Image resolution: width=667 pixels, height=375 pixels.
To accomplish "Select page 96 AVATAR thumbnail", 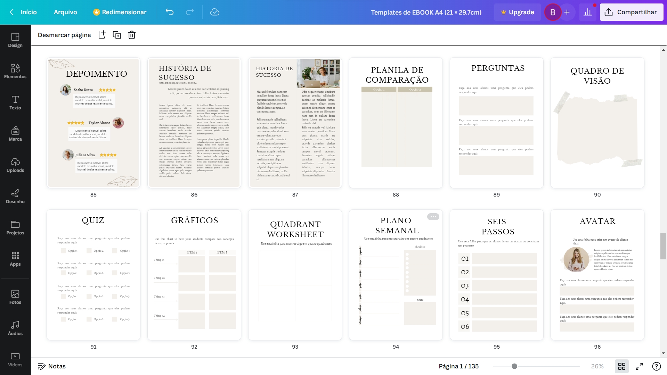I will click(x=597, y=275).
